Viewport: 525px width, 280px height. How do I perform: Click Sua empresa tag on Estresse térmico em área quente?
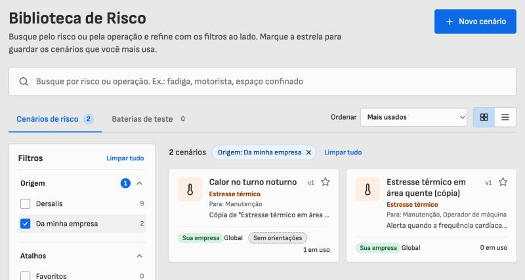point(378,248)
